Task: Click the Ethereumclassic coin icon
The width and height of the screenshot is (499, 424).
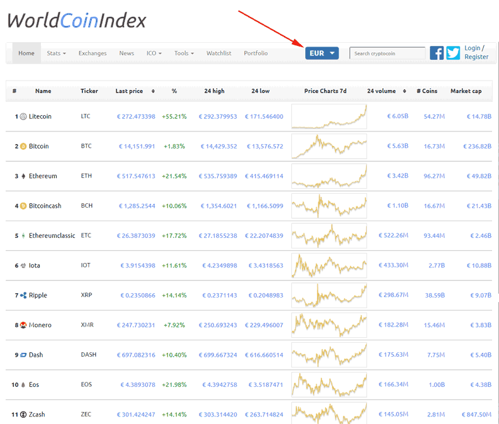Action: [x=23, y=236]
